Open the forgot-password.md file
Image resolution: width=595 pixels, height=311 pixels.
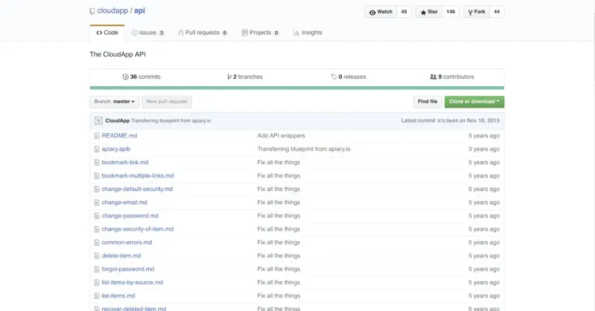(x=128, y=269)
